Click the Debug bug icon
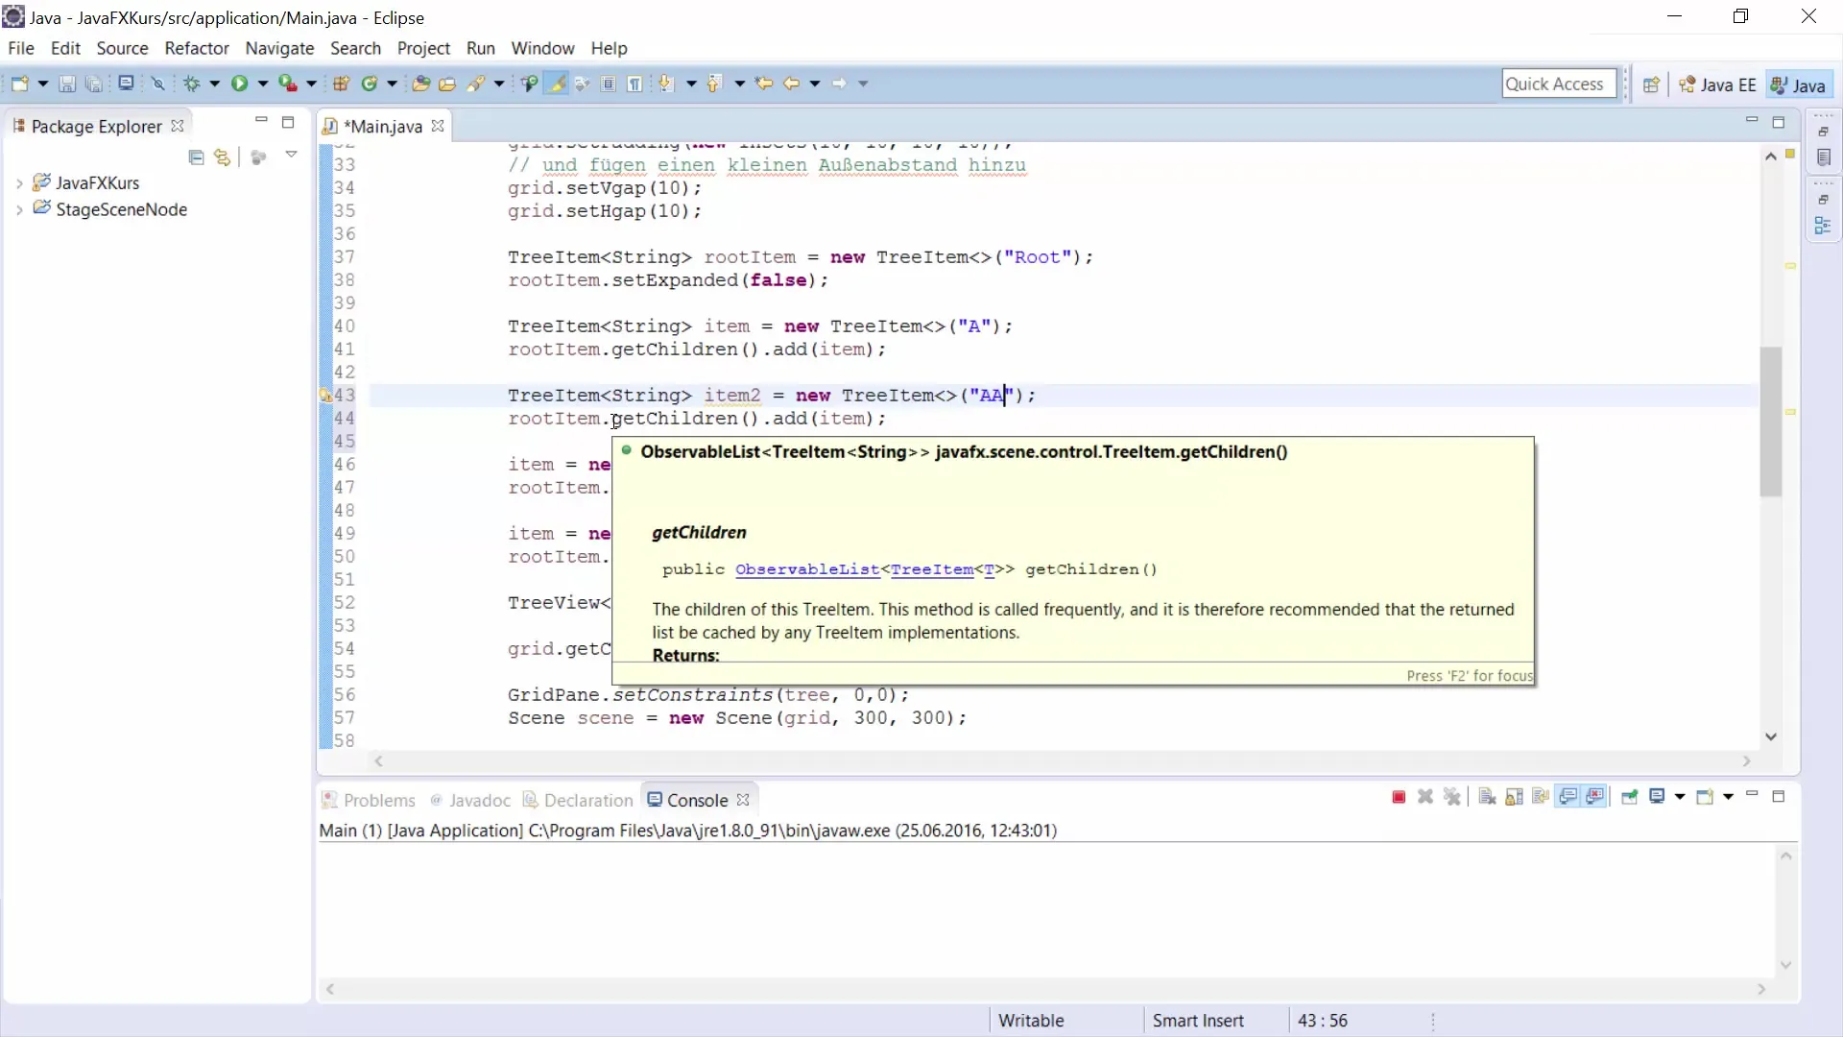1843x1037 pixels. tap(192, 84)
